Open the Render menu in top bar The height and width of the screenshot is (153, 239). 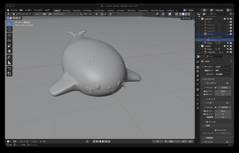coord(28,10)
